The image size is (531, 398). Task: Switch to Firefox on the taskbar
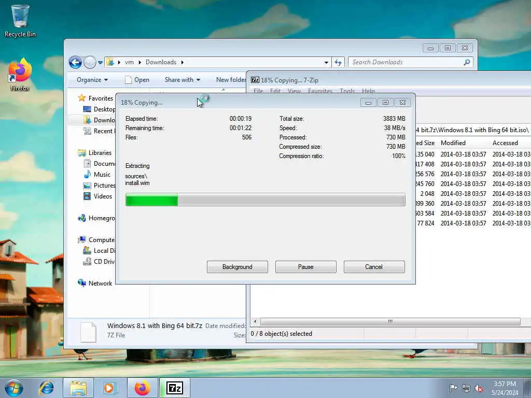pos(142,388)
